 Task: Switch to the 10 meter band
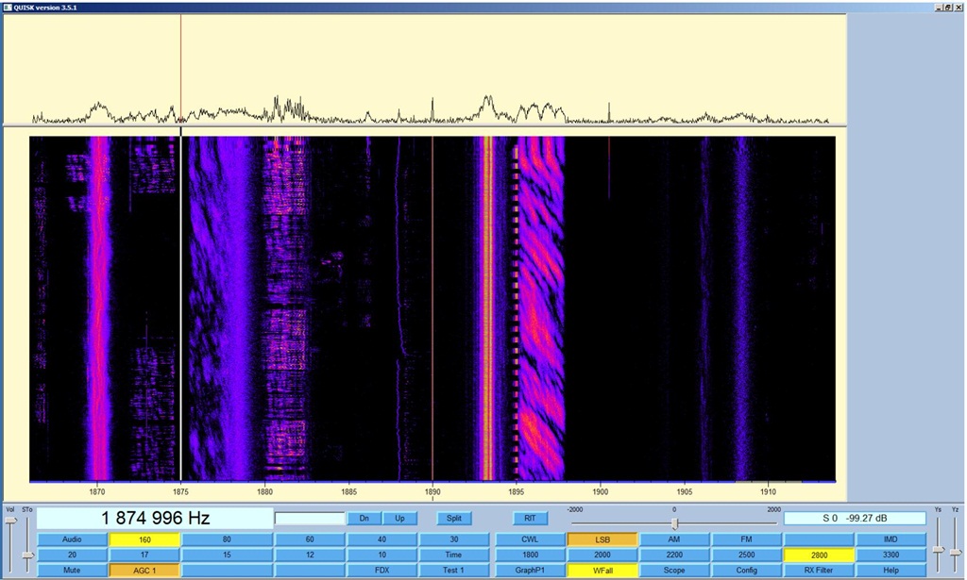[x=382, y=555]
